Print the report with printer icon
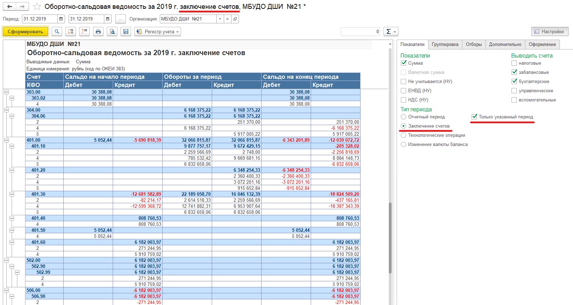The width and height of the screenshot is (573, 305). pyautogui.click(x=98, y=32)
